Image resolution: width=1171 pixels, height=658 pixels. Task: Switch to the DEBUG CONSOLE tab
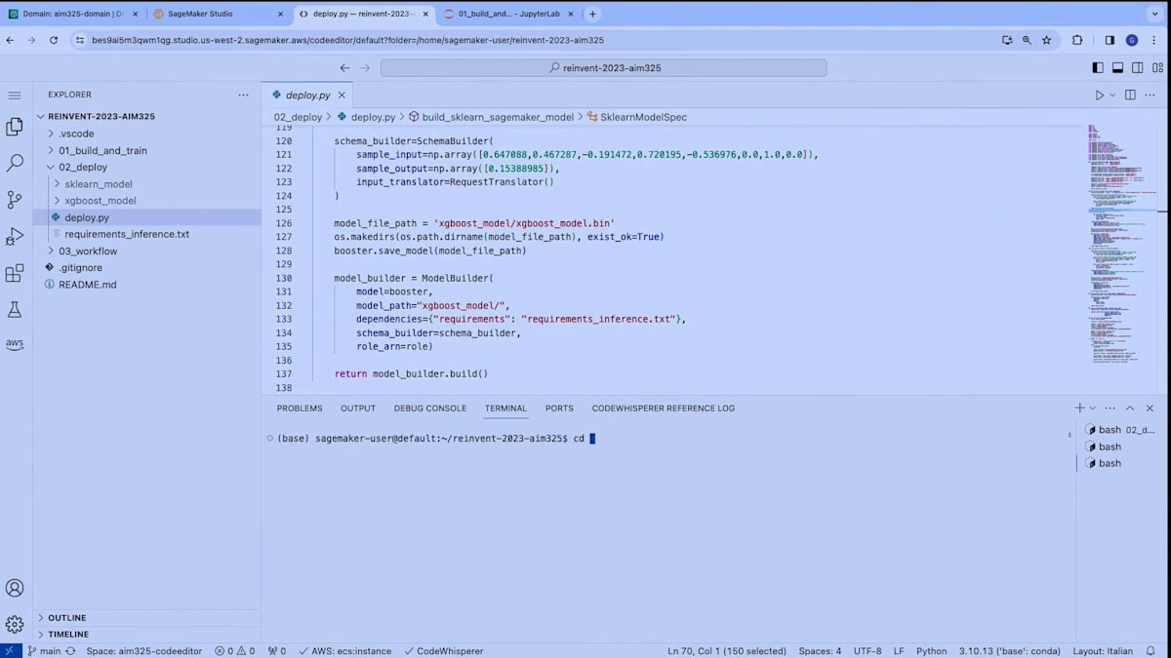tap(430, 408)
